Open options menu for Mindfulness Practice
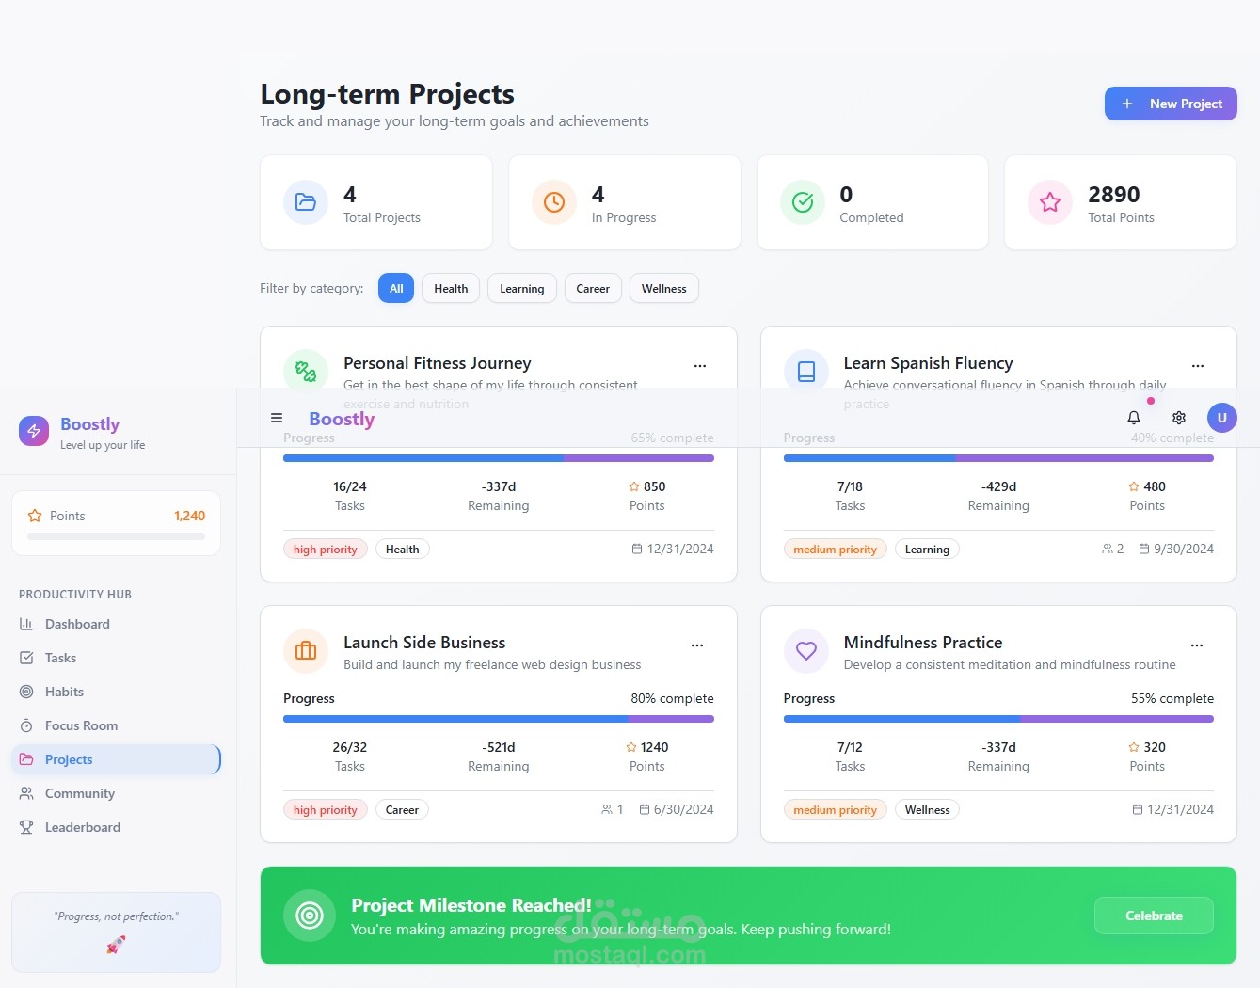 pos(1197,645)
